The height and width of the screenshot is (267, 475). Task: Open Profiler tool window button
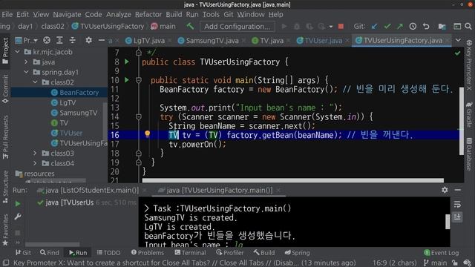tap(230, 252)
